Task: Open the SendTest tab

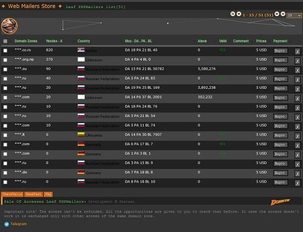Action: coord(34,194)
